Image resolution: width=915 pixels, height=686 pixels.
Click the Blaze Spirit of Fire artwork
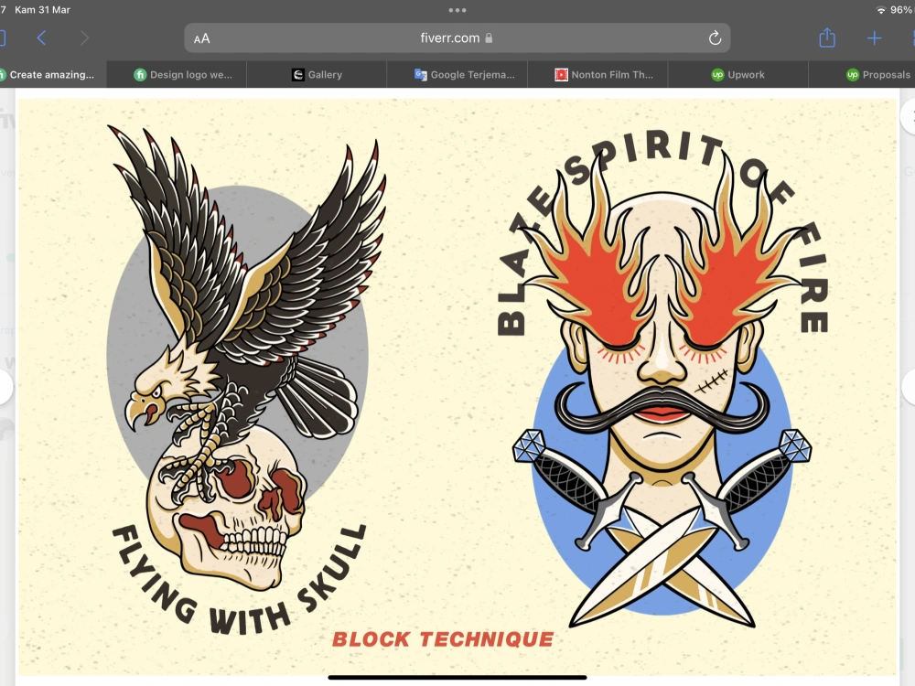point(662,380)
